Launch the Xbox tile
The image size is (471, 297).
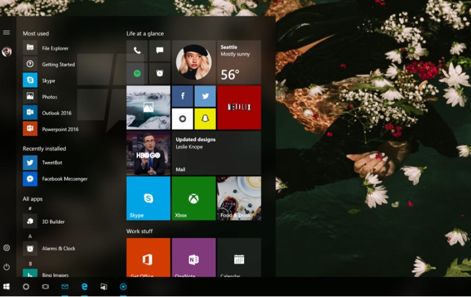point(194,198)
